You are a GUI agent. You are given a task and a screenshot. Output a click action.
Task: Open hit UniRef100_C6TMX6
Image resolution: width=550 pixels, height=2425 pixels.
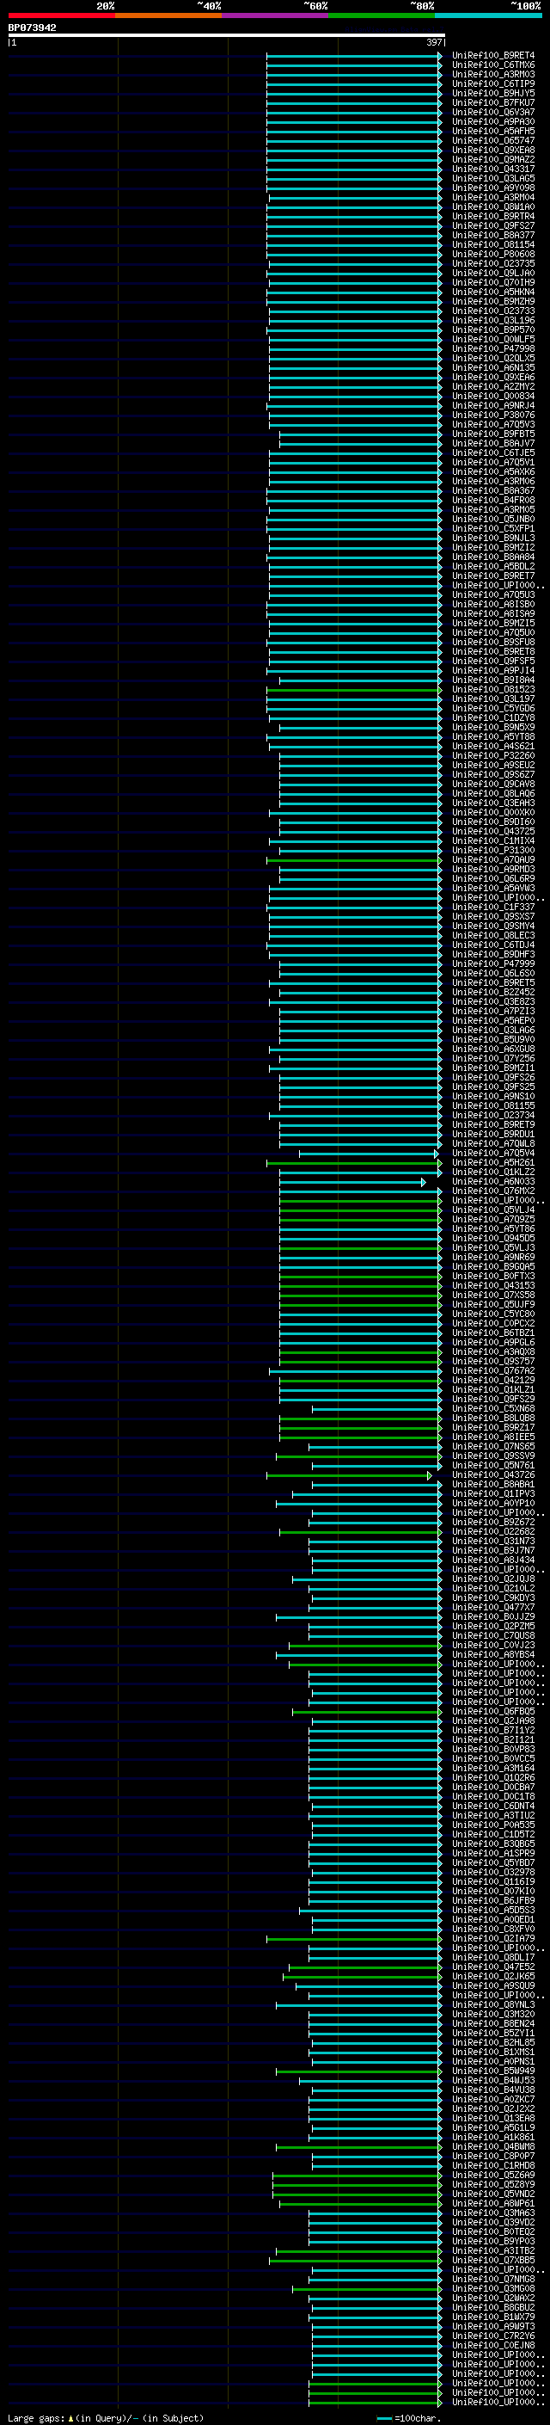(493, 65)
